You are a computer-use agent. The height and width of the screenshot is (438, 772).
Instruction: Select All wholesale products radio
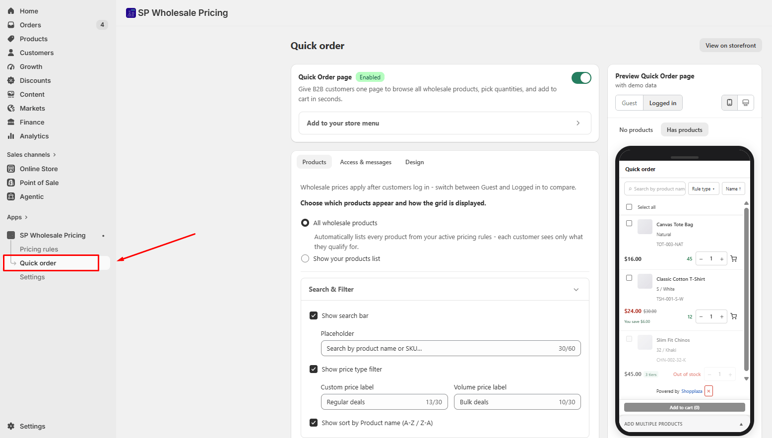[305, 223]
